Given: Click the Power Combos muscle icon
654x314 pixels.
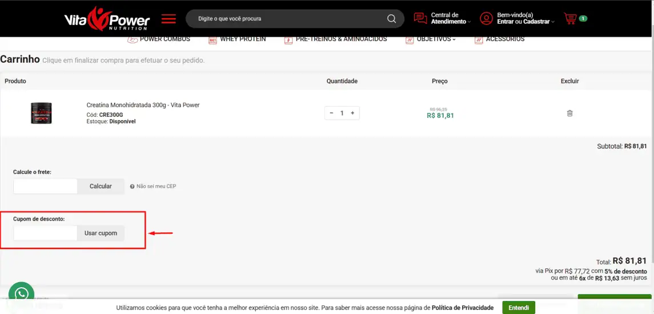Looking at the screenshot, I should [133, 39].
